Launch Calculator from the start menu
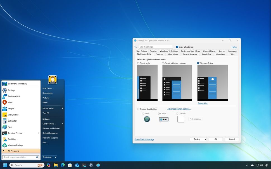This screenshot has width=271, height=169. pyautogui.click(x=12, y=121)
